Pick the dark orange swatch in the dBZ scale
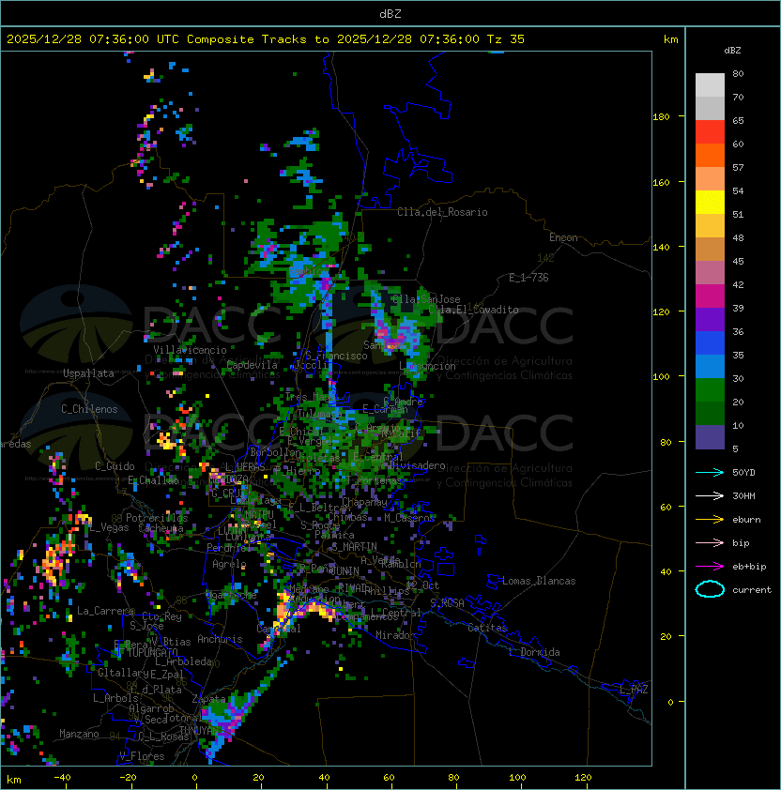Image resolution: width=781 pixels, height=790 pixels. click(x=710, y=156)
